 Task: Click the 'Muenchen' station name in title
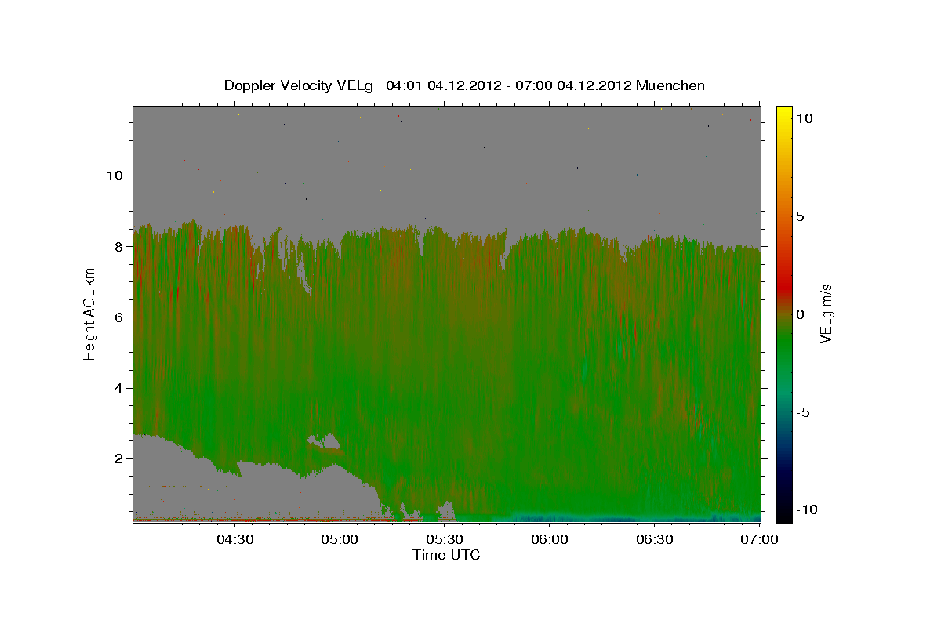(x=670, y=85)
